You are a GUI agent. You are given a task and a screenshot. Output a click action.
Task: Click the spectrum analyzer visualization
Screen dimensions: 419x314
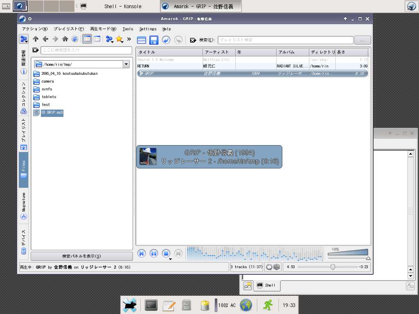[x=255, y=253]
